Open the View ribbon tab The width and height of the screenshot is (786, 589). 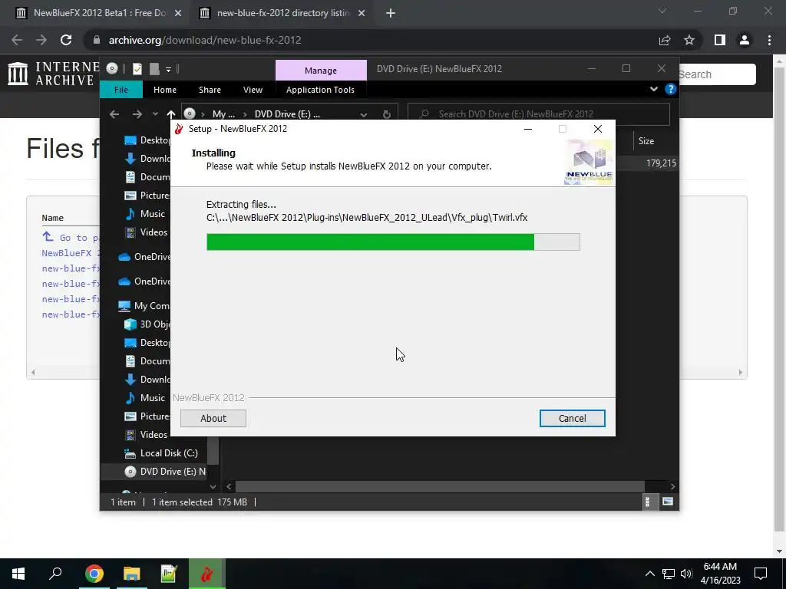(x=253, y=90)
